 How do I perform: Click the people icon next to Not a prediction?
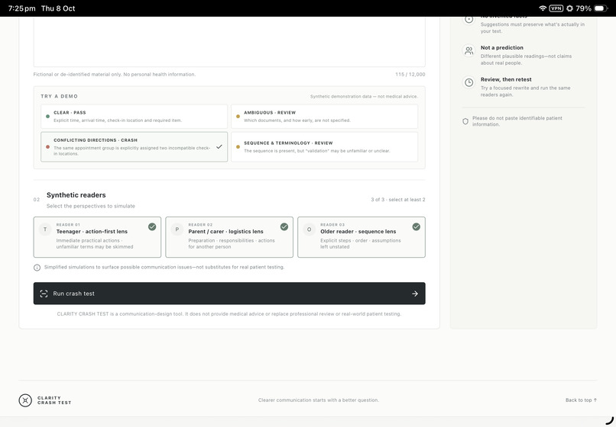coord(468,51)
